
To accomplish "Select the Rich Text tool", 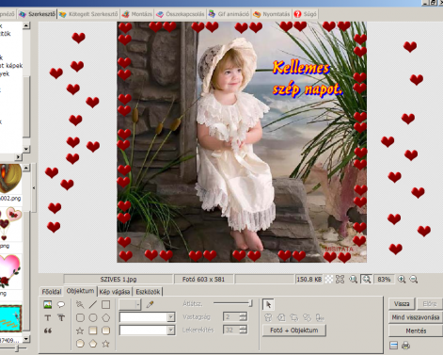I will (x=61, y=317).
